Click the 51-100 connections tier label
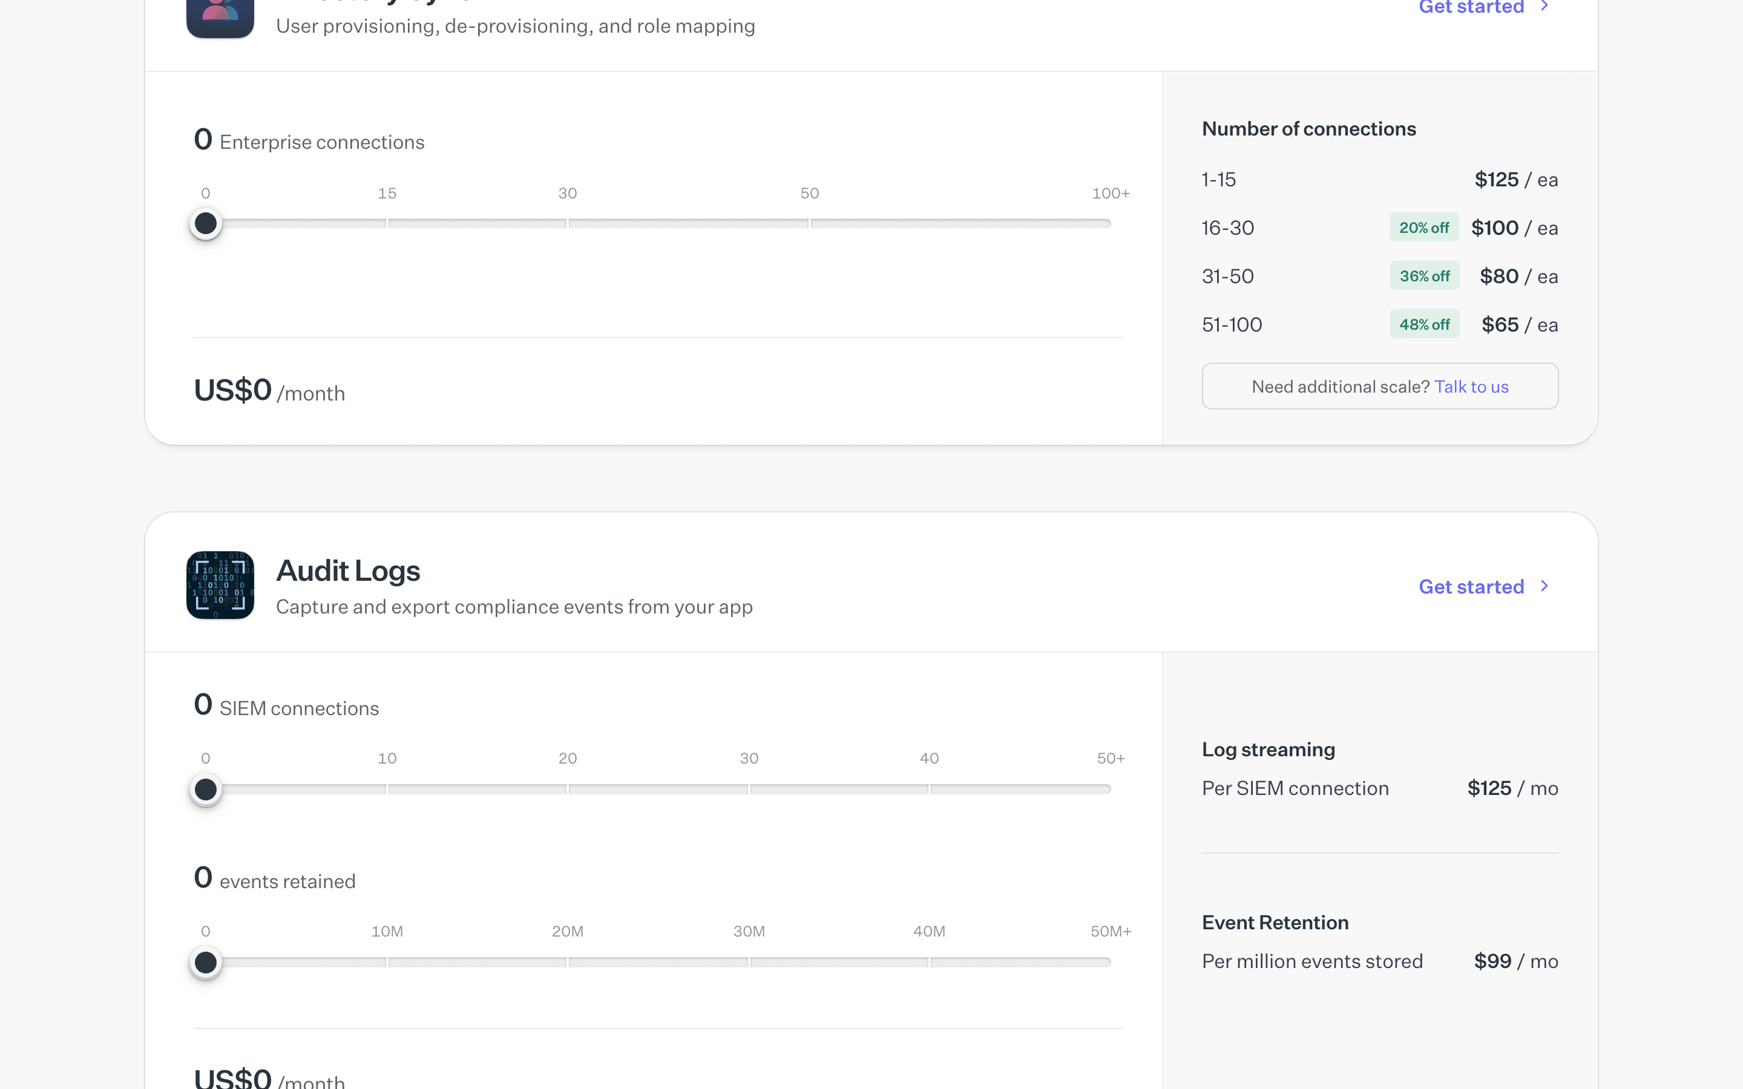 (x=1232, y=324)
